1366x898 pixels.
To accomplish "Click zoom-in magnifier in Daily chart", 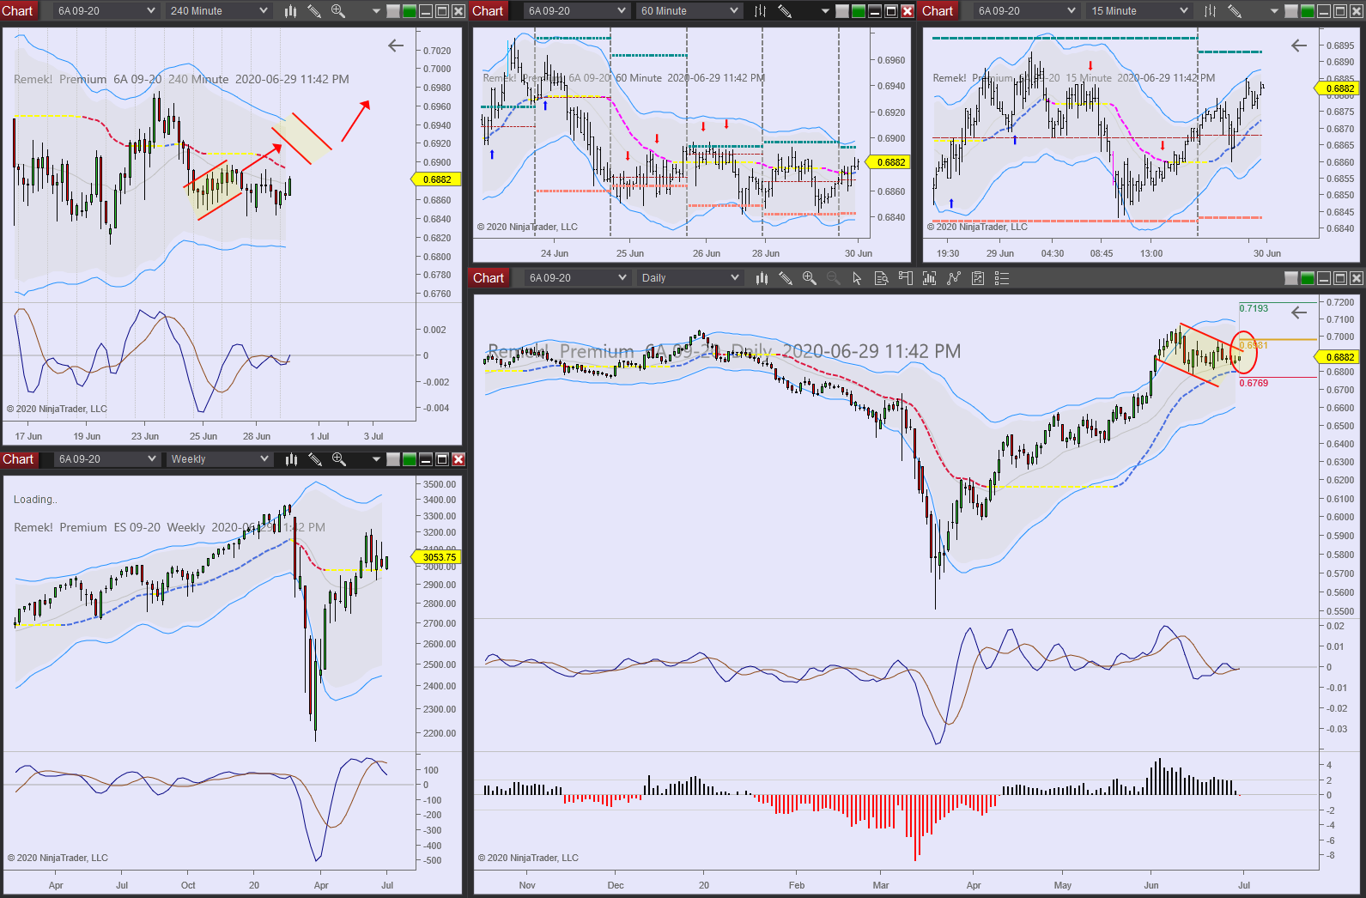I will 809,278.
